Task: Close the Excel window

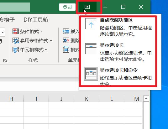Action: 141,7
